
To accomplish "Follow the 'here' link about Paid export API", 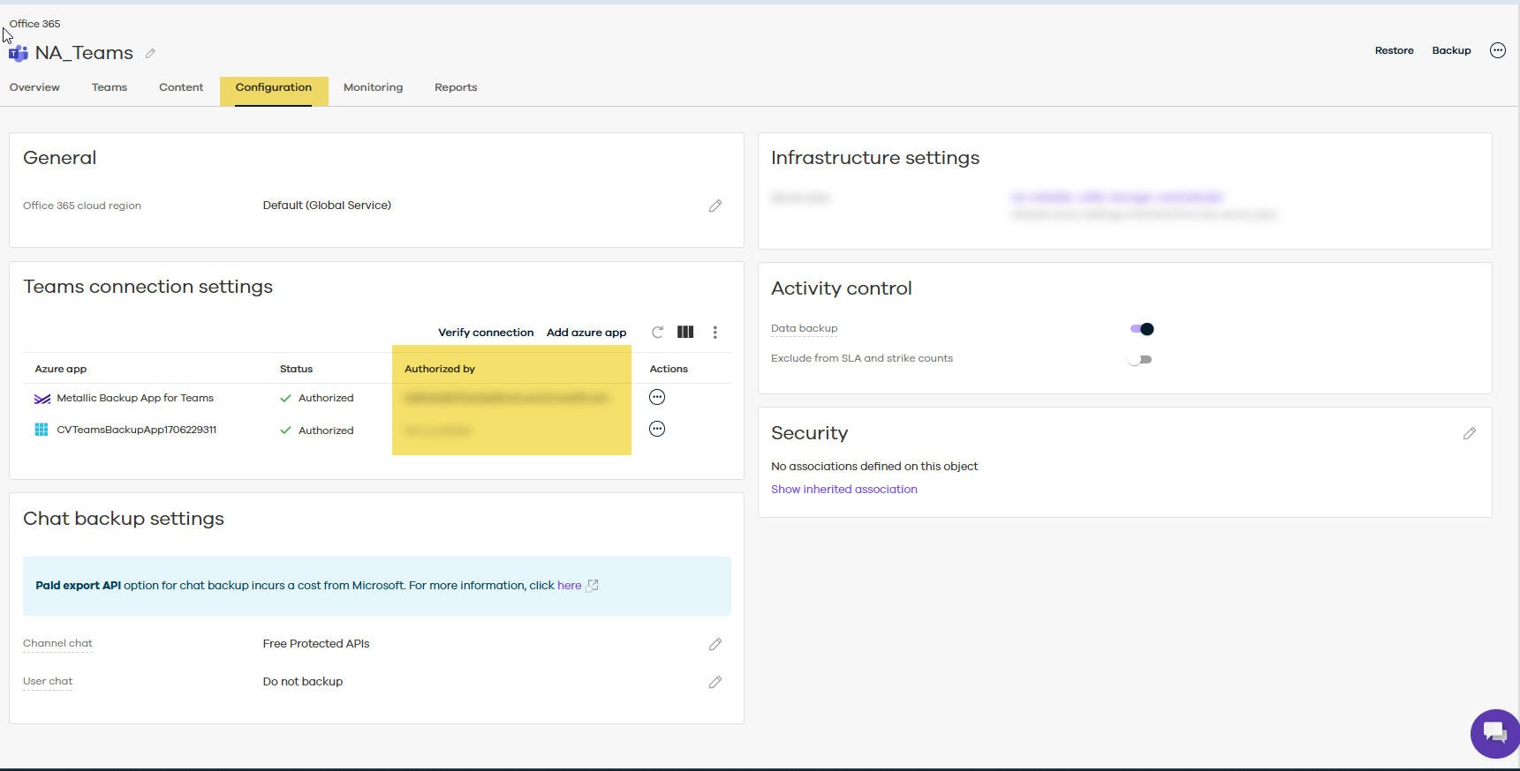I will [570, 585].
